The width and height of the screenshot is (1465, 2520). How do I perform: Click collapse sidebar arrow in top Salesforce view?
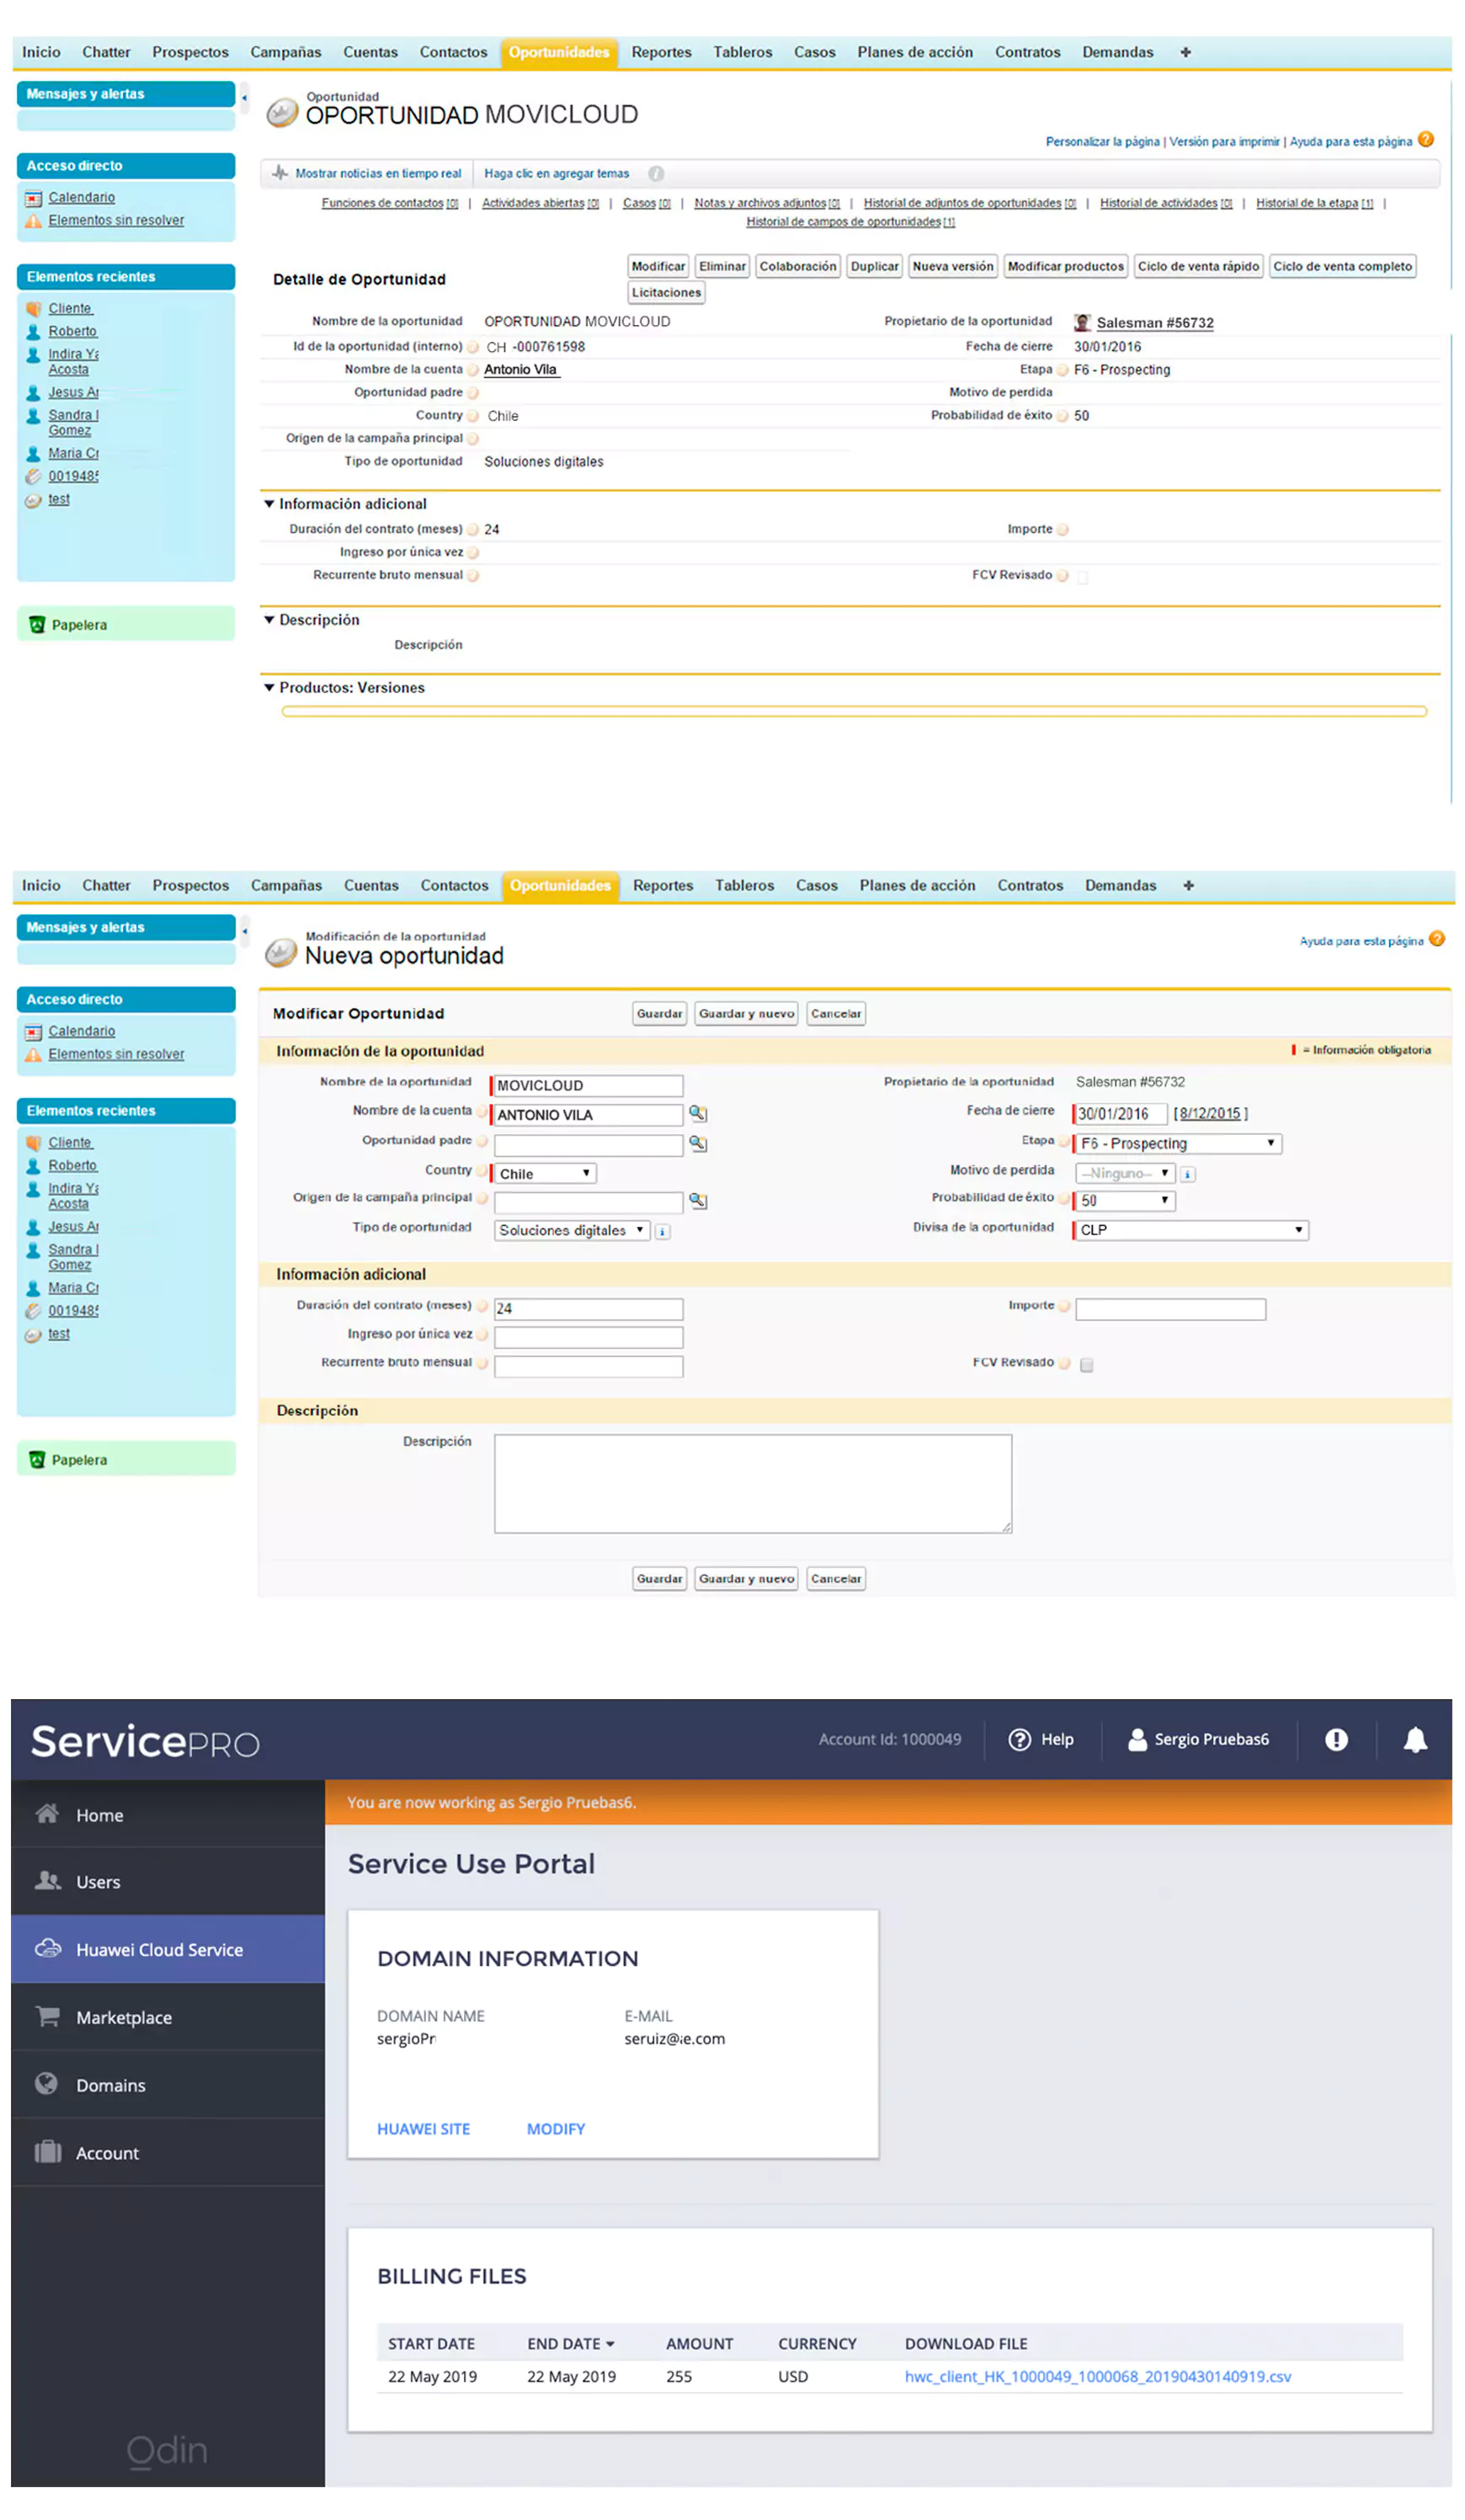click(244, 97)
